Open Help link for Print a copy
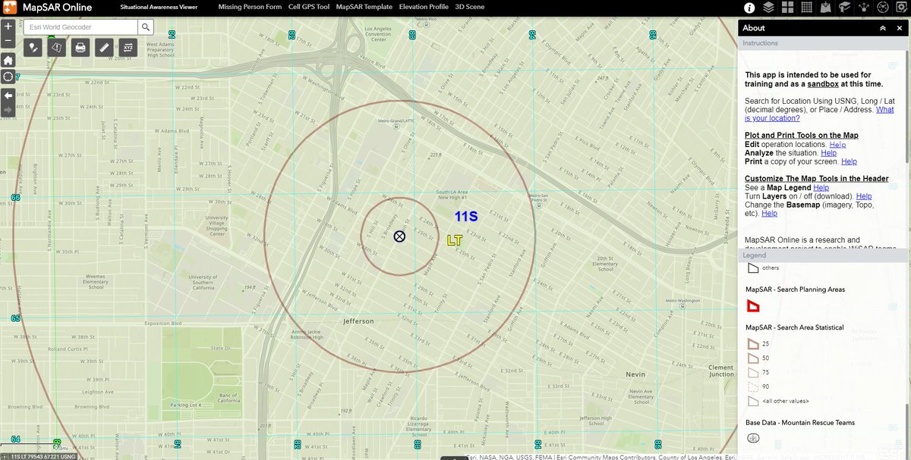 849,161
